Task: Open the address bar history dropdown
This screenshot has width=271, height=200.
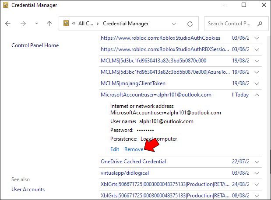Action: pos(174,24)
